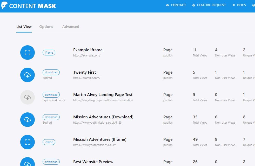Click the Content Mask logo icon
The image size is (255, 166).
(4, 5)
